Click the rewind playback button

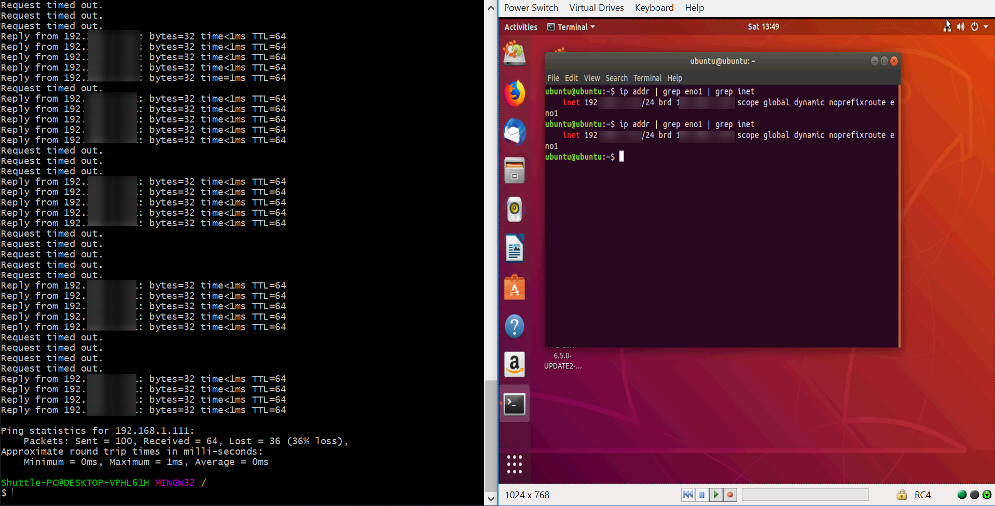(688, 495)
